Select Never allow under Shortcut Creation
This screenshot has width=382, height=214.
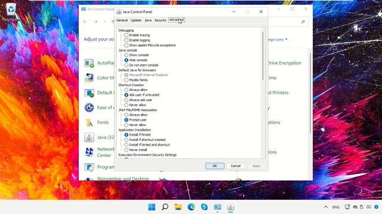point(126,105)
